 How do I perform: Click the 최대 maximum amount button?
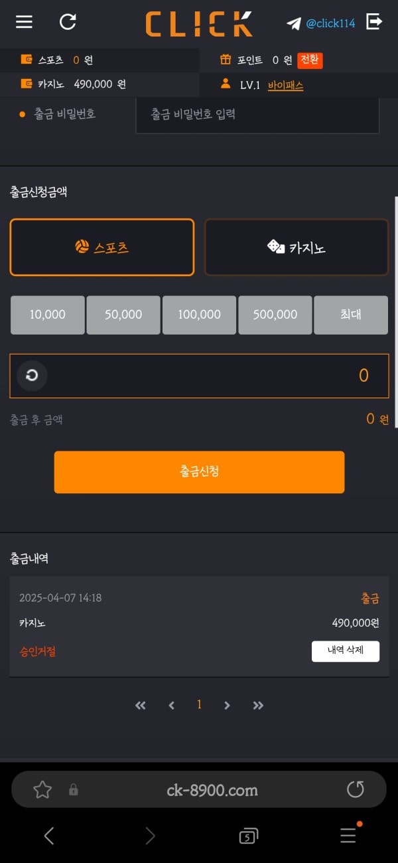[351, 315]
